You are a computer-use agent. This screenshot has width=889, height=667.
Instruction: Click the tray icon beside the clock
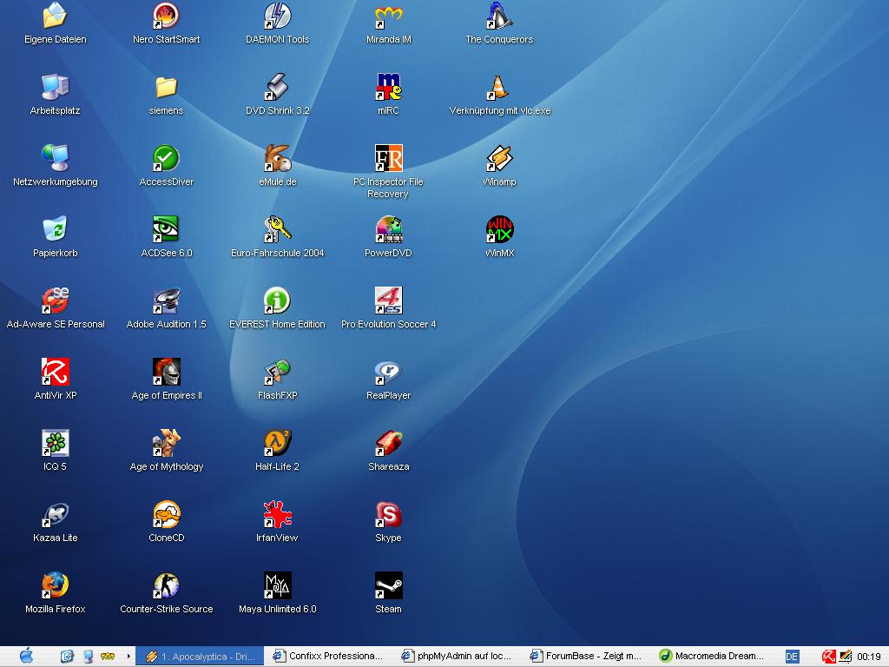tap(846, 657)
